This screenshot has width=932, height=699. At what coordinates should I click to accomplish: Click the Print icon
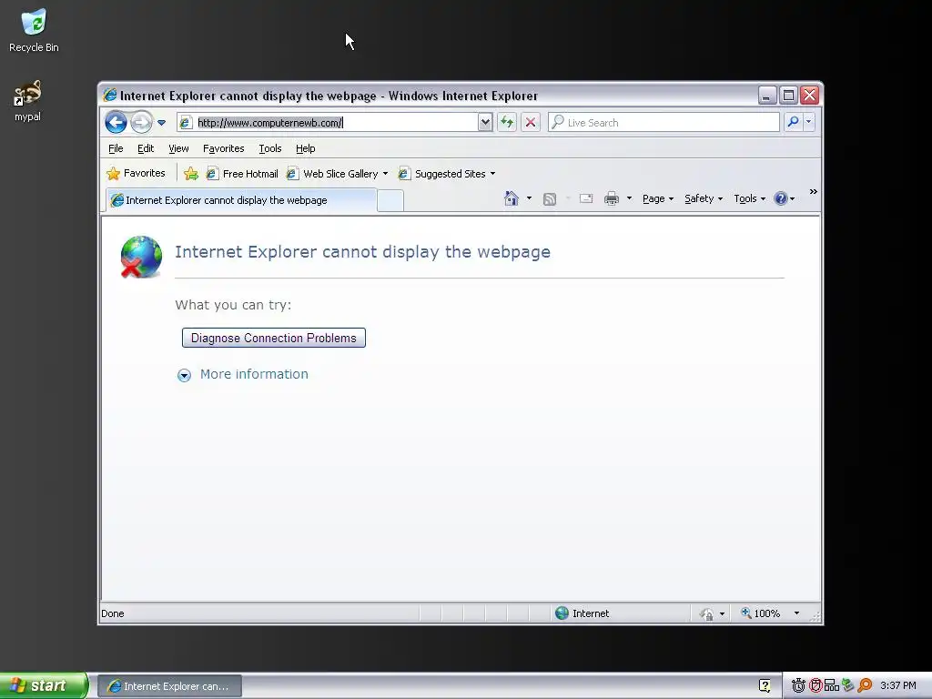pos(612,198)
